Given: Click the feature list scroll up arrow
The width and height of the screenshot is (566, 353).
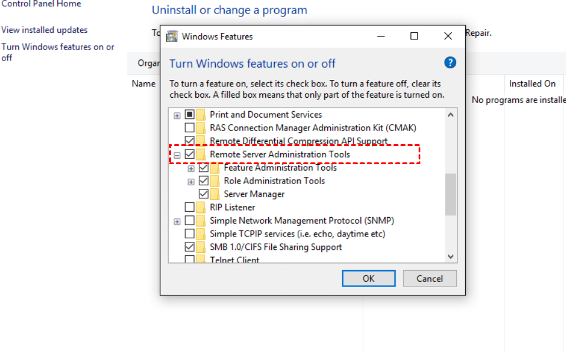Looking at the screenshot, I should (x=450, y=115).
